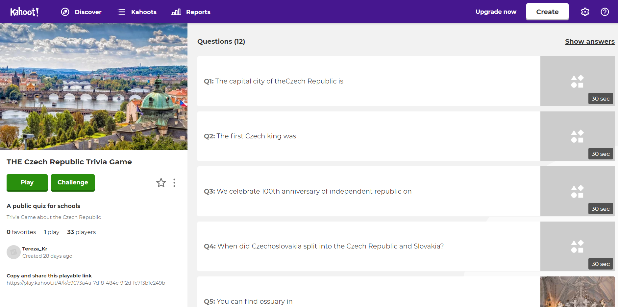Click the Q2 30 sec timer badge
This screenshot has width=618, height=307.
pos(601,154)
